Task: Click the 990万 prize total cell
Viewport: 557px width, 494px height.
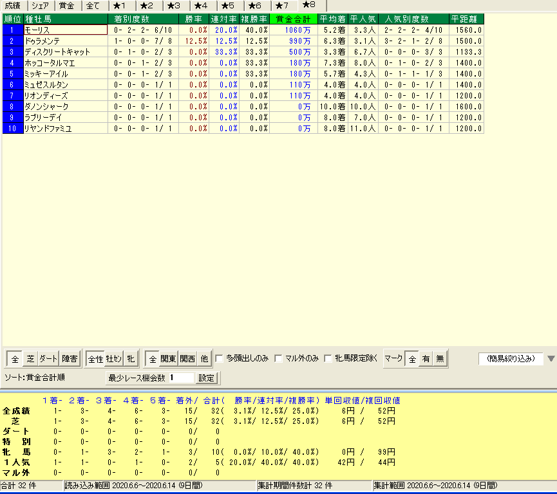Action: tap(294, 41)
